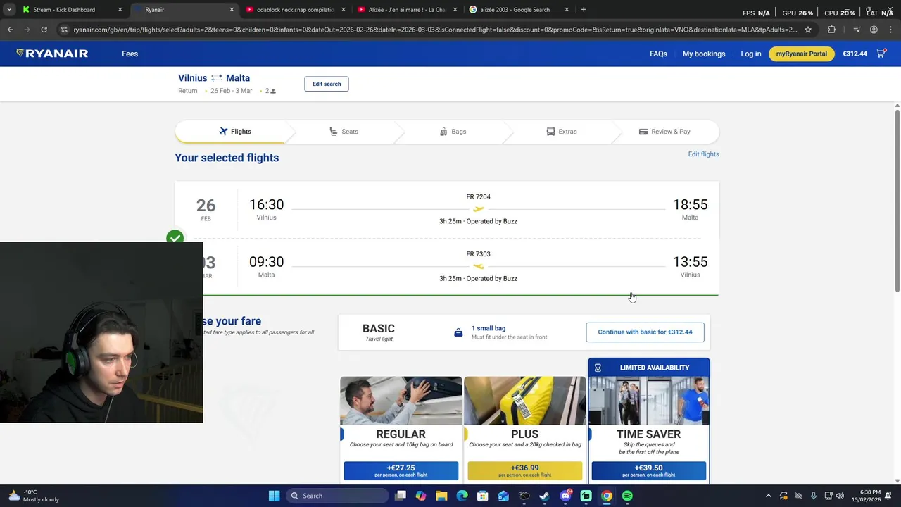Screen dimensions: 901x507
Task: Open File Explorer from the taskbar
Action: [441, 496]
